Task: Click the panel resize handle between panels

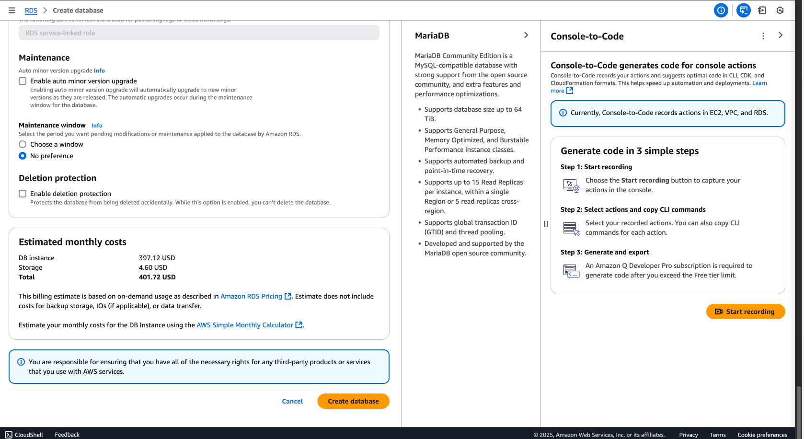Action: click(546, 224)
